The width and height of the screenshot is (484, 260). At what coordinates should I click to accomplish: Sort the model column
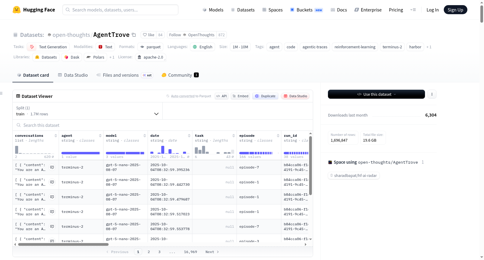pos(145,136)
